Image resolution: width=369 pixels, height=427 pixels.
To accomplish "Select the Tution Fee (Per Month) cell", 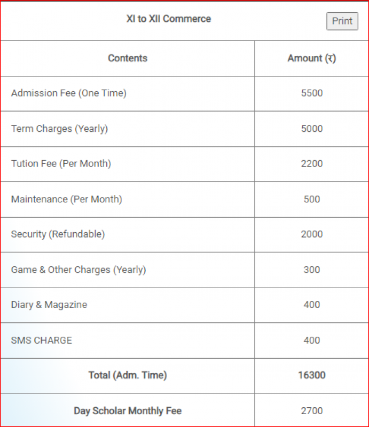I will (61, 163).
